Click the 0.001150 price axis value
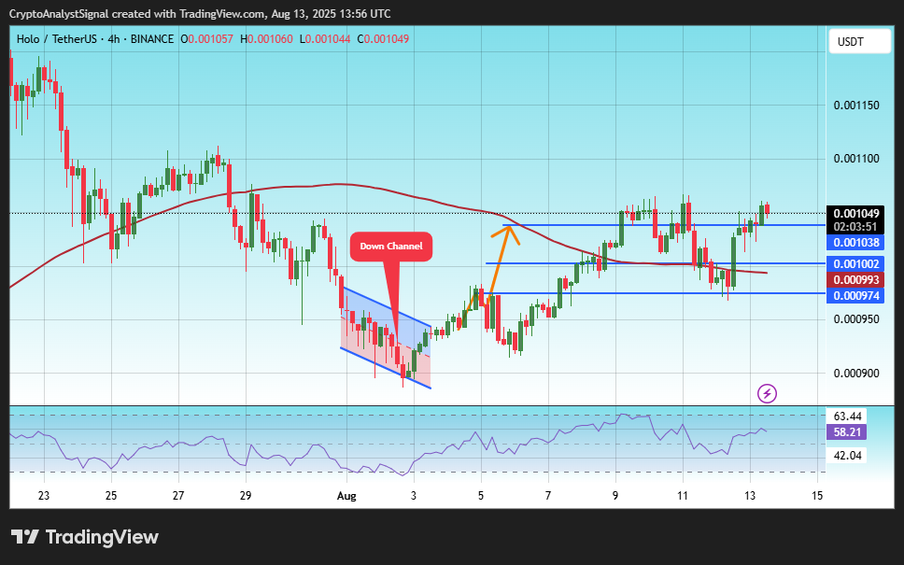Viewport: 904px width, 565px height. (856, 106)
